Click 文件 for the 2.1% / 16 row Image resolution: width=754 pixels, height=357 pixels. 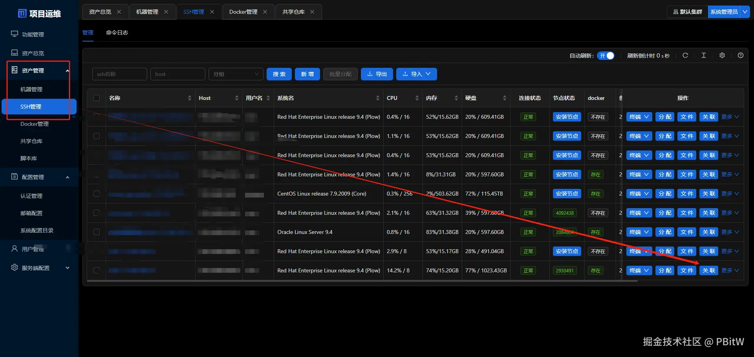coord(687,213)
